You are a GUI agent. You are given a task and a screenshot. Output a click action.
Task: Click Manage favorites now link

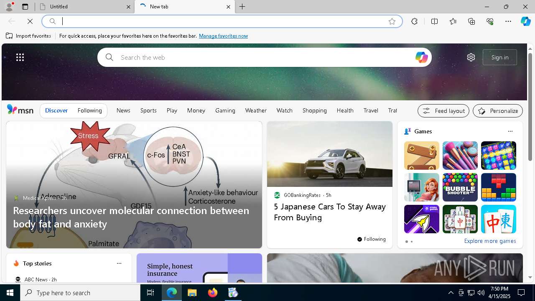223,36
